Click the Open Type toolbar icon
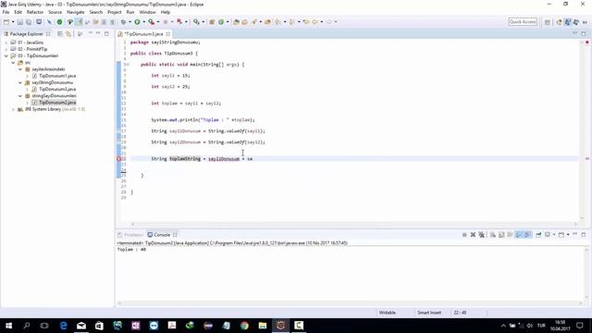 click(237, 22)
